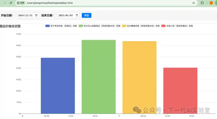Screen dimensions: 217x119
Task: Click the 筛选 filter button
Action: click(x=86, y=15)
